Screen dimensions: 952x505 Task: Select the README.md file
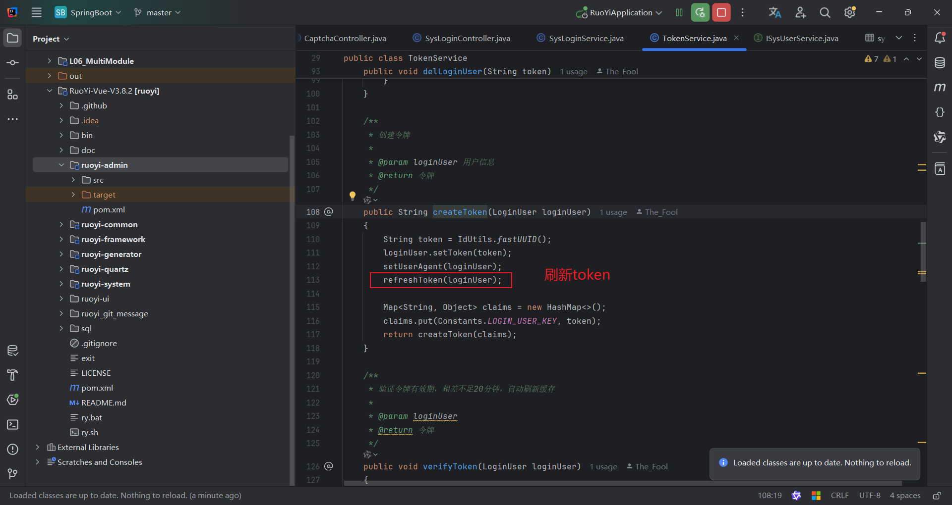coord(104,403)
